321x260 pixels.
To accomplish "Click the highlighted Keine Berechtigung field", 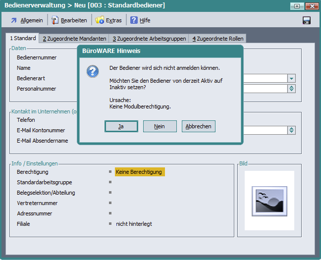I will tap(139, 172).
